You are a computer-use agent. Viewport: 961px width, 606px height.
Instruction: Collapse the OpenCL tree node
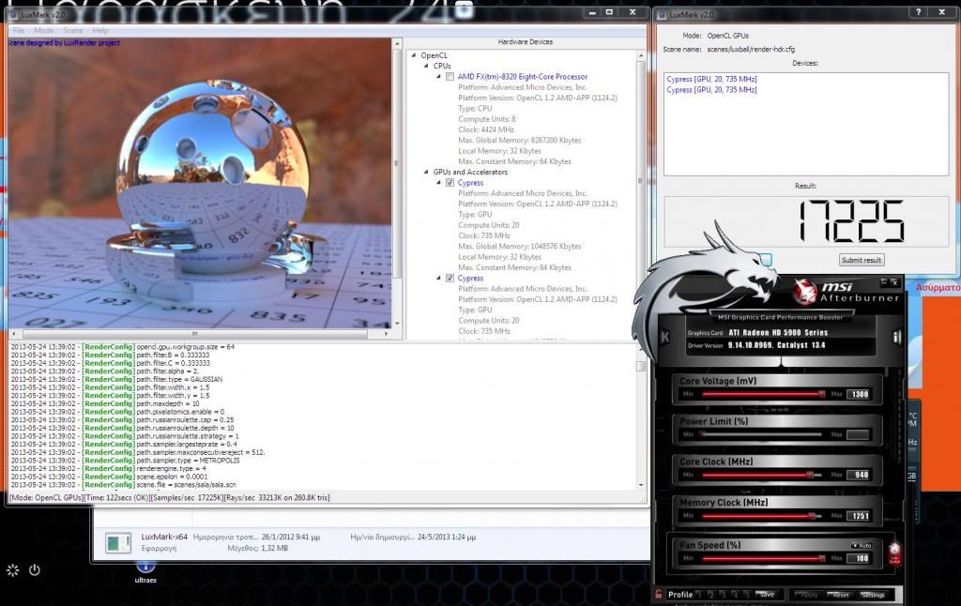point(414,55)
